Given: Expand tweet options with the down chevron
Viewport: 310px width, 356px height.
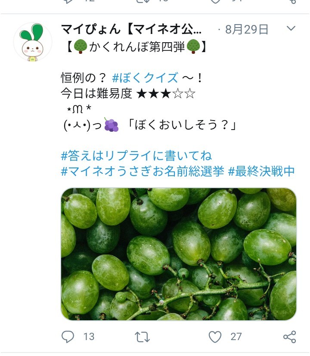Looking at the screenshot, I should pos(291,29).
